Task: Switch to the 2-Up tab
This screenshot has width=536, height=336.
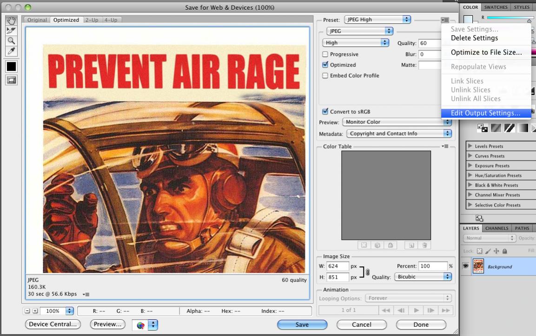Action: 92,20
